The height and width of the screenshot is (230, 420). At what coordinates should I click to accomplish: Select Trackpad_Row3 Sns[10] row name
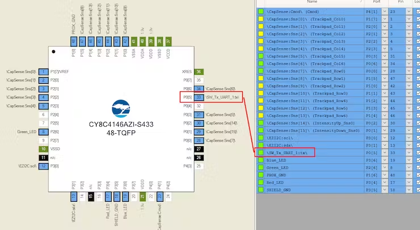click(306, 93)
